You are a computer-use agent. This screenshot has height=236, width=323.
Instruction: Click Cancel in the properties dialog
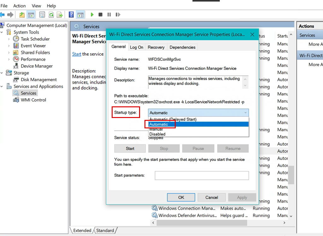pyautogui.click(x=212, y=197)
